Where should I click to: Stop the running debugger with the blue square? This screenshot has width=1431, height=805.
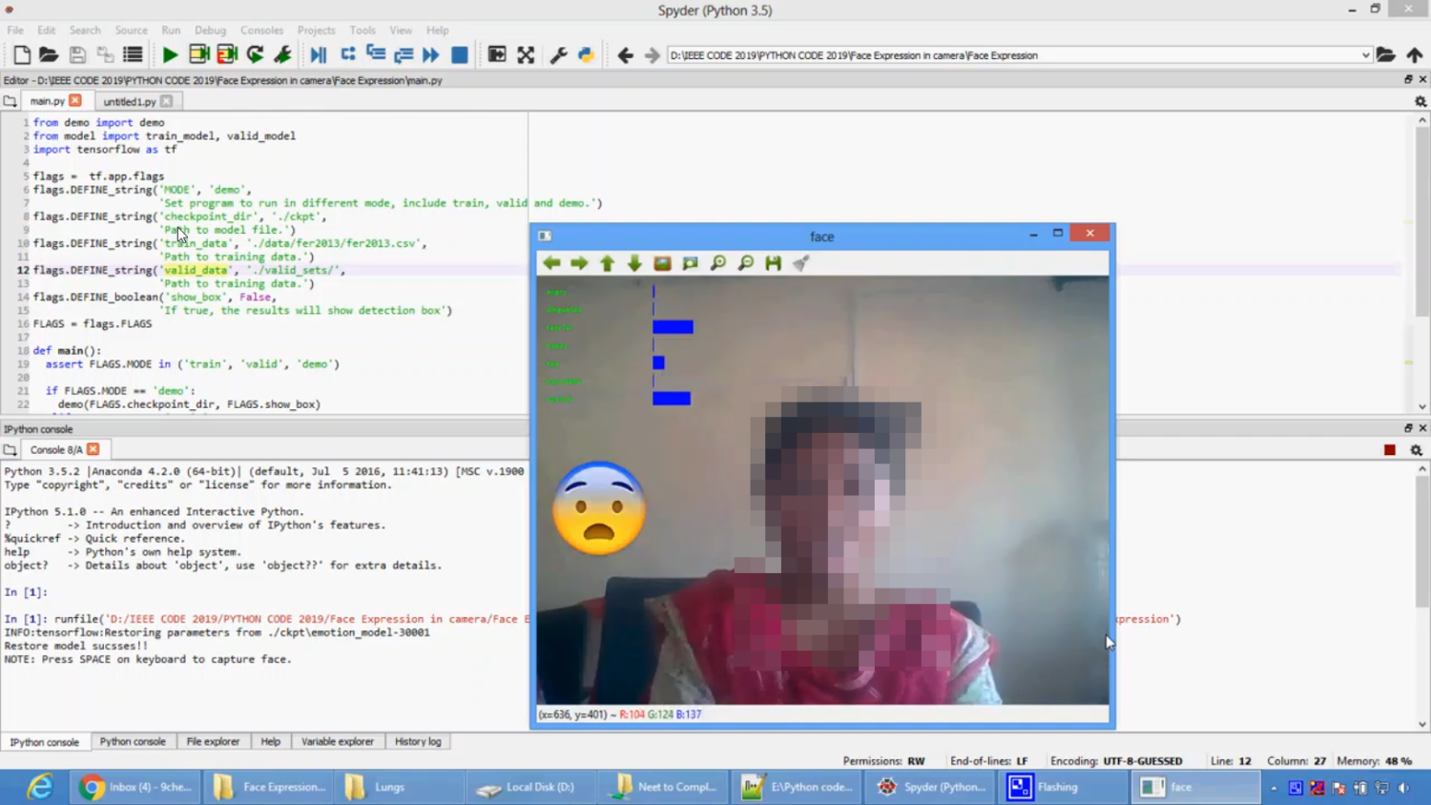click(x=459, y=54)
